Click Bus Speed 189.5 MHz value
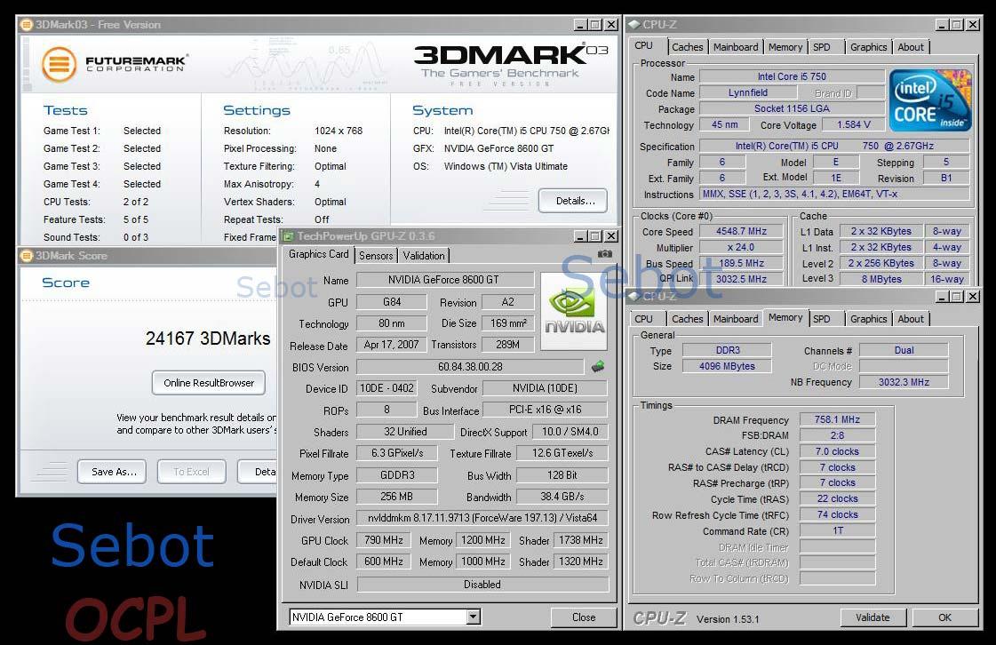Viewport: 996px width, 645px height. pyautogui.click(x=741, y=263)
